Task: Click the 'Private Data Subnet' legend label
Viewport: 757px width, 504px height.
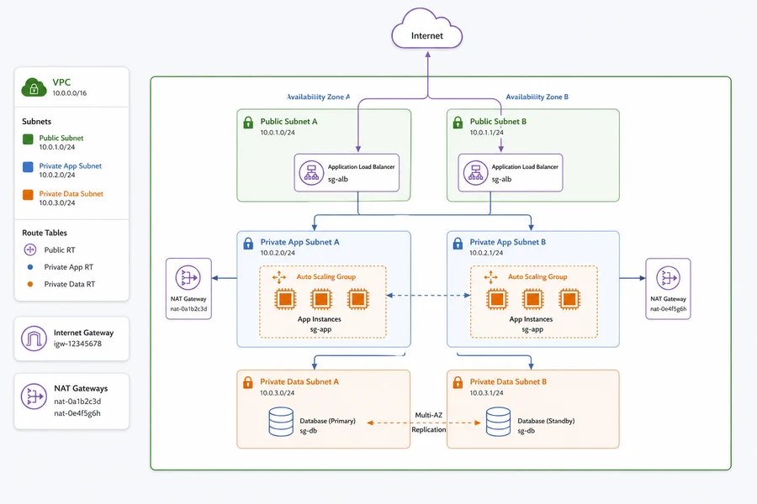Action: [71, 194]
